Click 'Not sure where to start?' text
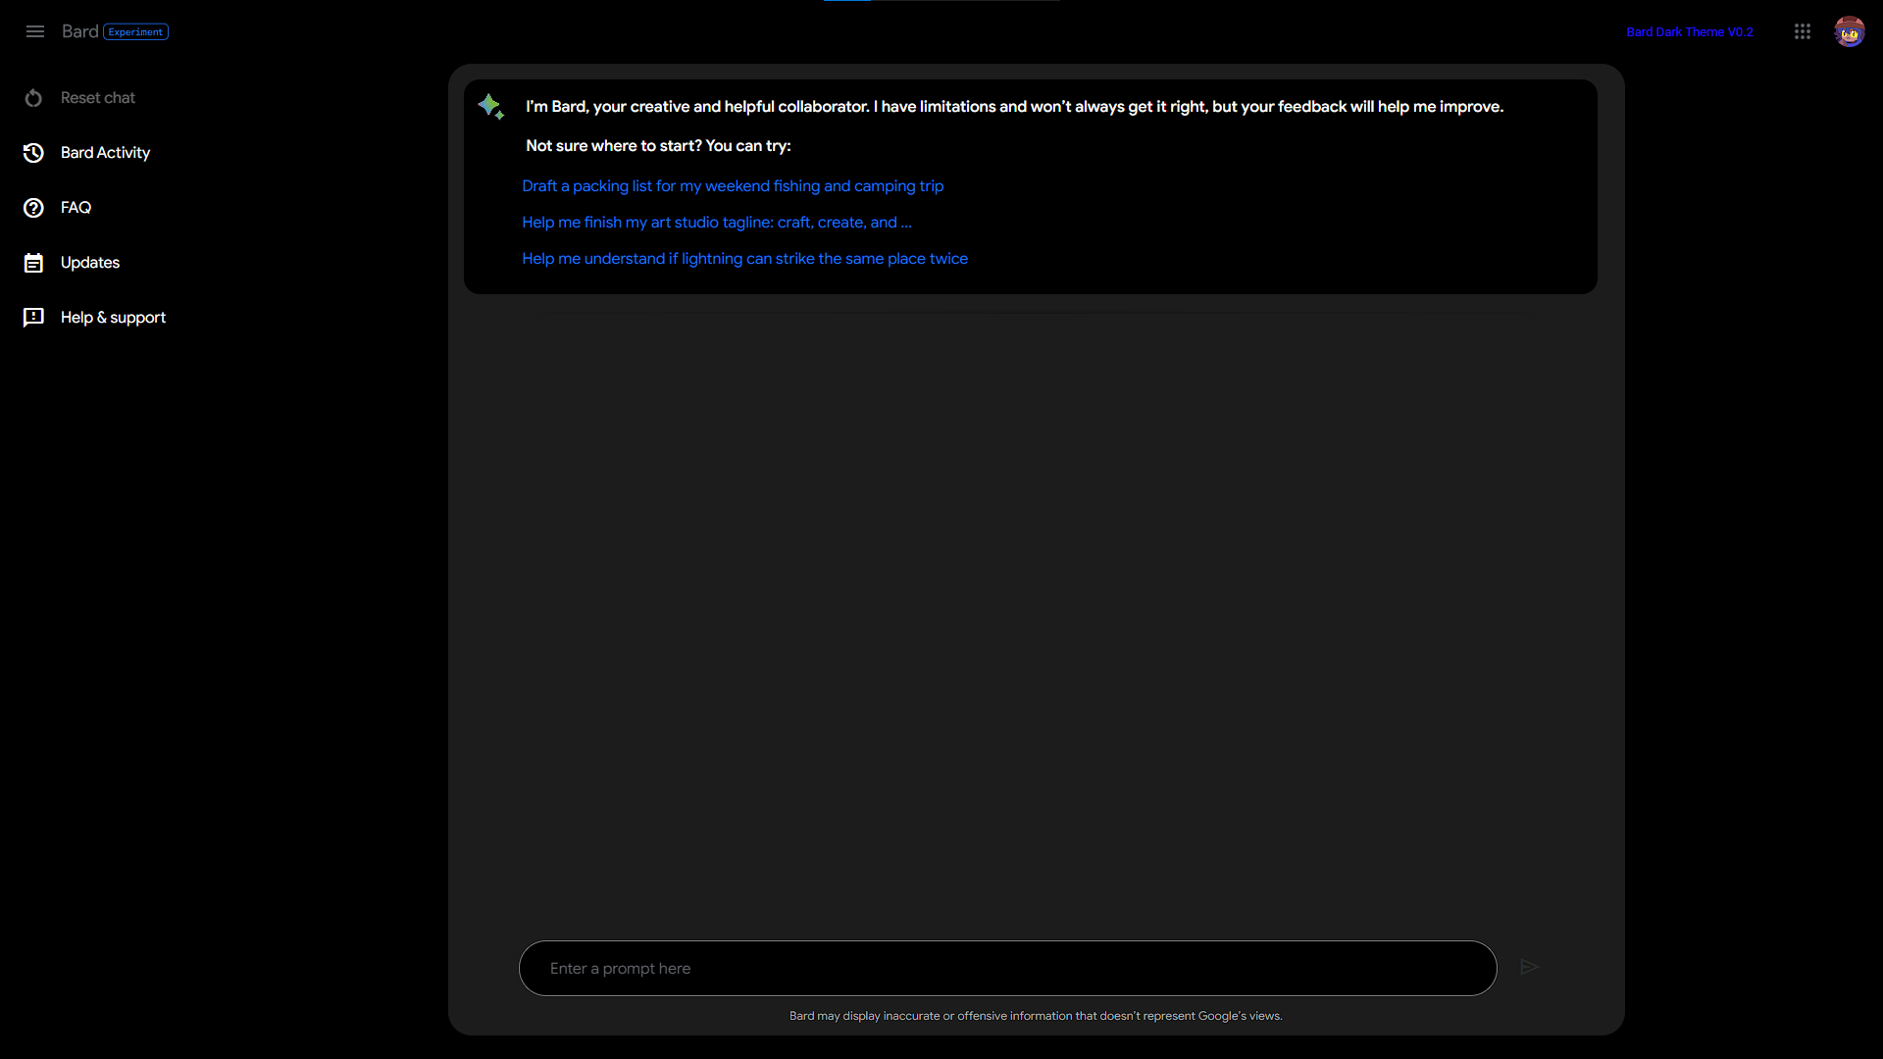This screenshot has width=1883, height=1059. pos(658,146)
